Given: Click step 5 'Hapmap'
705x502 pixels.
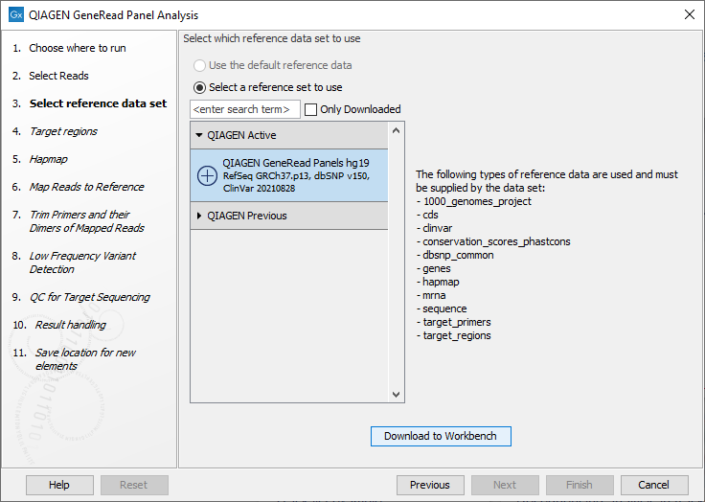Looking at the screenshot, I should (48, 159).
